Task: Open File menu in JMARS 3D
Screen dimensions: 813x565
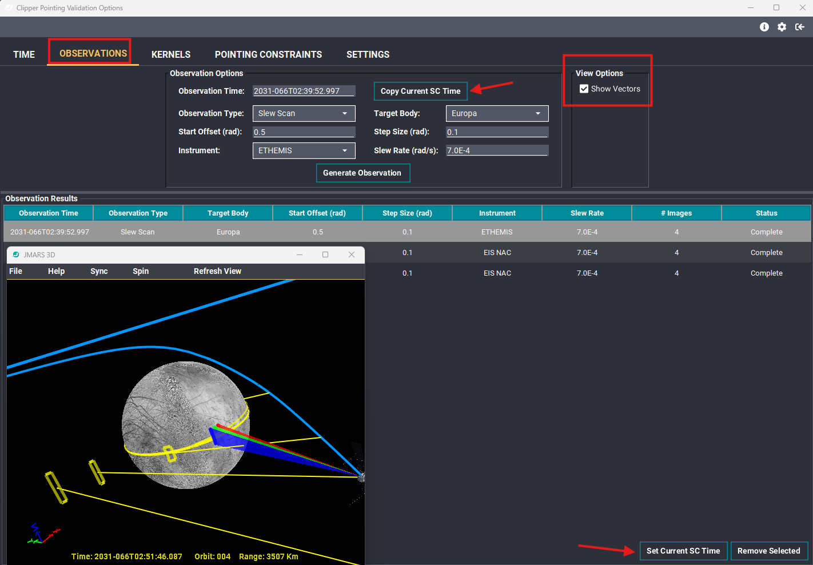Action: tap(16, 271)
